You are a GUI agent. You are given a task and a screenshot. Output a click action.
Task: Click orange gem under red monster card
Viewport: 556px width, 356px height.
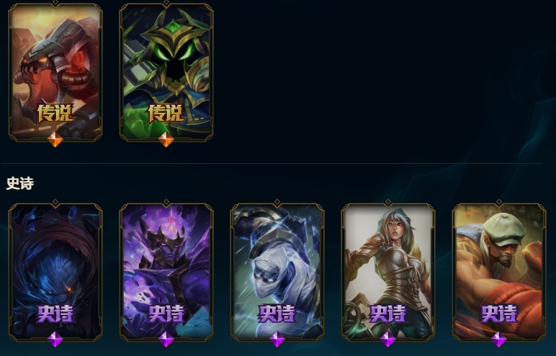coord(55,140)
